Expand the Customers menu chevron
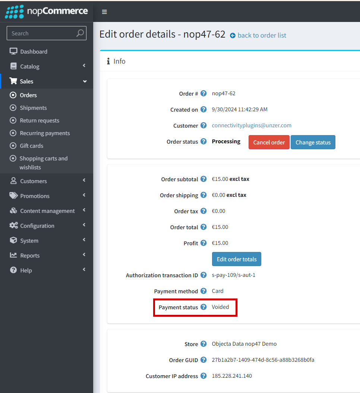Screen dimensions: 360x393 click(84, 180)
